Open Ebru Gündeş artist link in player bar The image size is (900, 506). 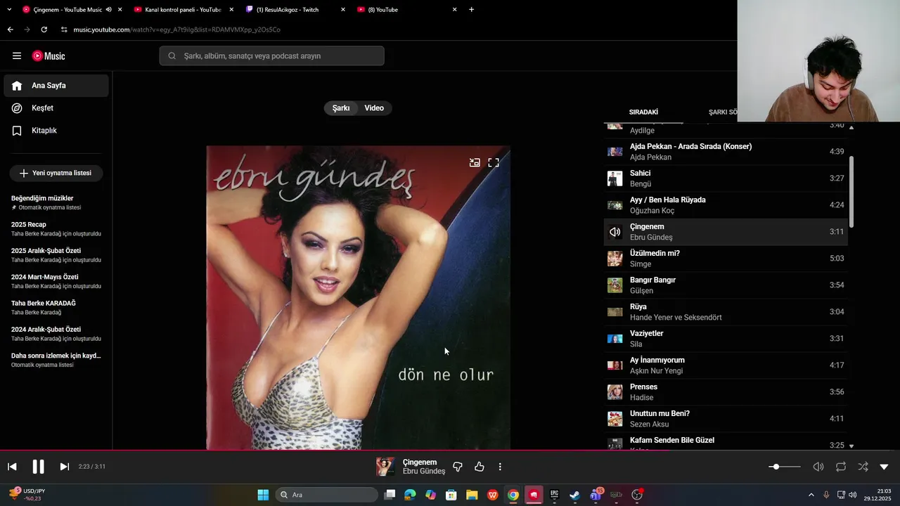[424, 472]
